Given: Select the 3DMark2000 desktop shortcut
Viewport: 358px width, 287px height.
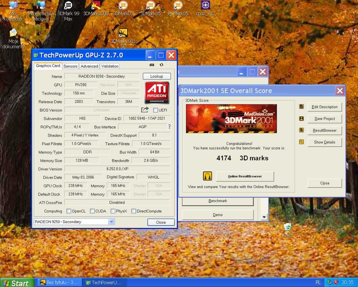Looking at the screenshot, I should pos(96,9).
